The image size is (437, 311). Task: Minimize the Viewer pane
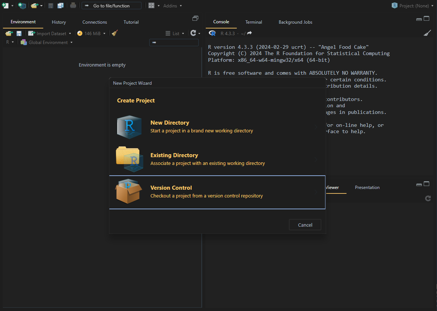coord(419,185)
